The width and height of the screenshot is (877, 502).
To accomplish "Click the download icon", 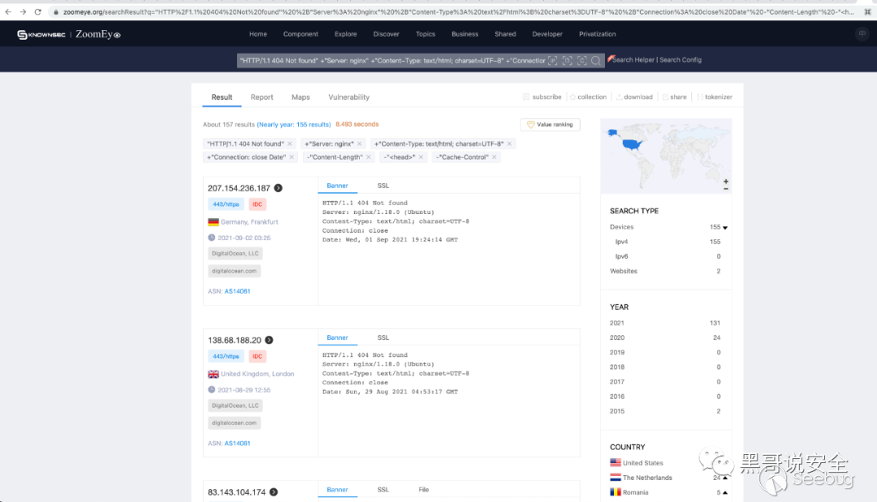I will [x=619, y=97].
